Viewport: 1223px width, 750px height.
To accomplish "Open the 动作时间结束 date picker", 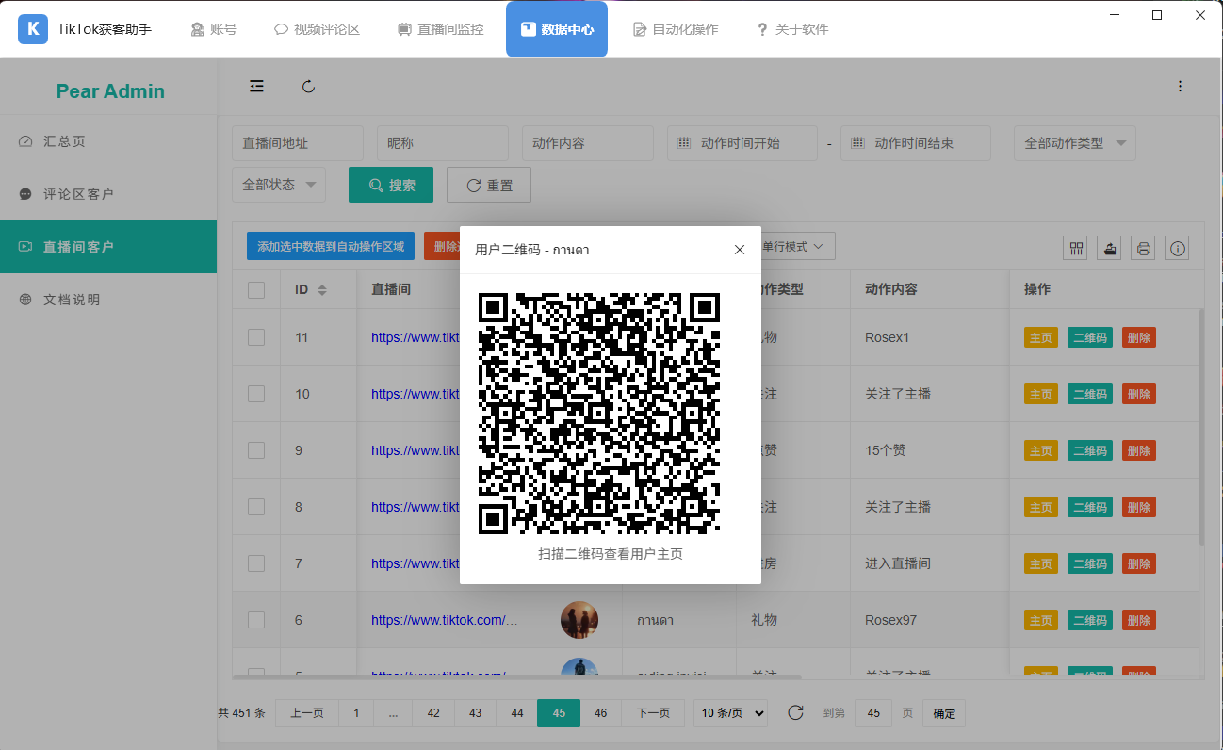I will coord(916,143).
